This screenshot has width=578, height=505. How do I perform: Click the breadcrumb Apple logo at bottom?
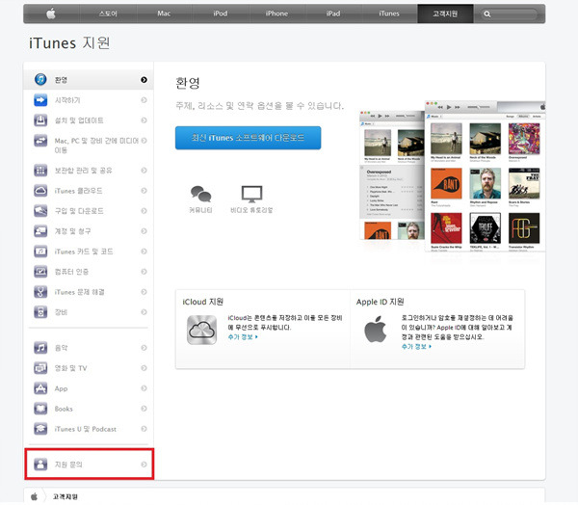pos(34,496)
